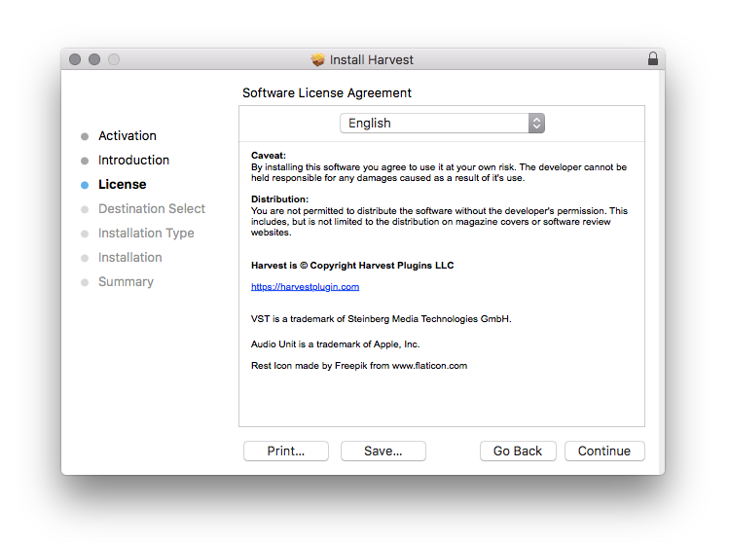Click the Save... button
Screen dimensions: 729x542
coord(383,451)
